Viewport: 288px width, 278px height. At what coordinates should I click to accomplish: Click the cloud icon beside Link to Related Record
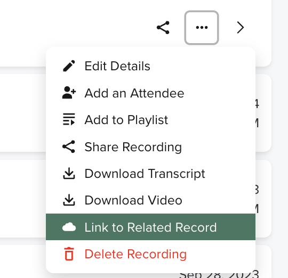[69, 227]
